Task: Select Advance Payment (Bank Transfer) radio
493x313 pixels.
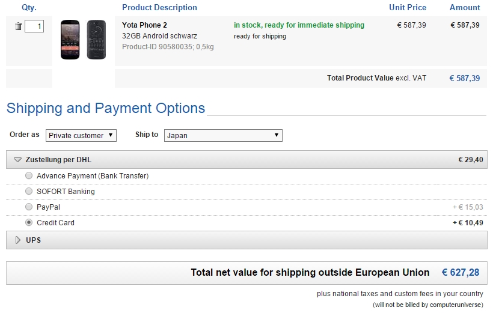Action: pyautogui.click(x=29, y=176)
